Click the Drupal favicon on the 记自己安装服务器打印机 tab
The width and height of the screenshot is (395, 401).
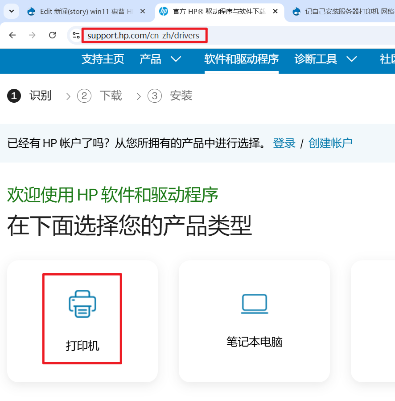tap(296, 12)
